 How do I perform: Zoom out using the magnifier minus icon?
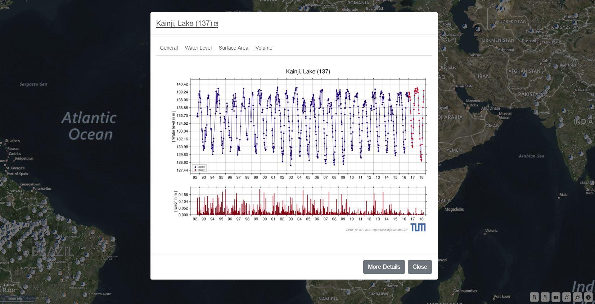(567, 297)
